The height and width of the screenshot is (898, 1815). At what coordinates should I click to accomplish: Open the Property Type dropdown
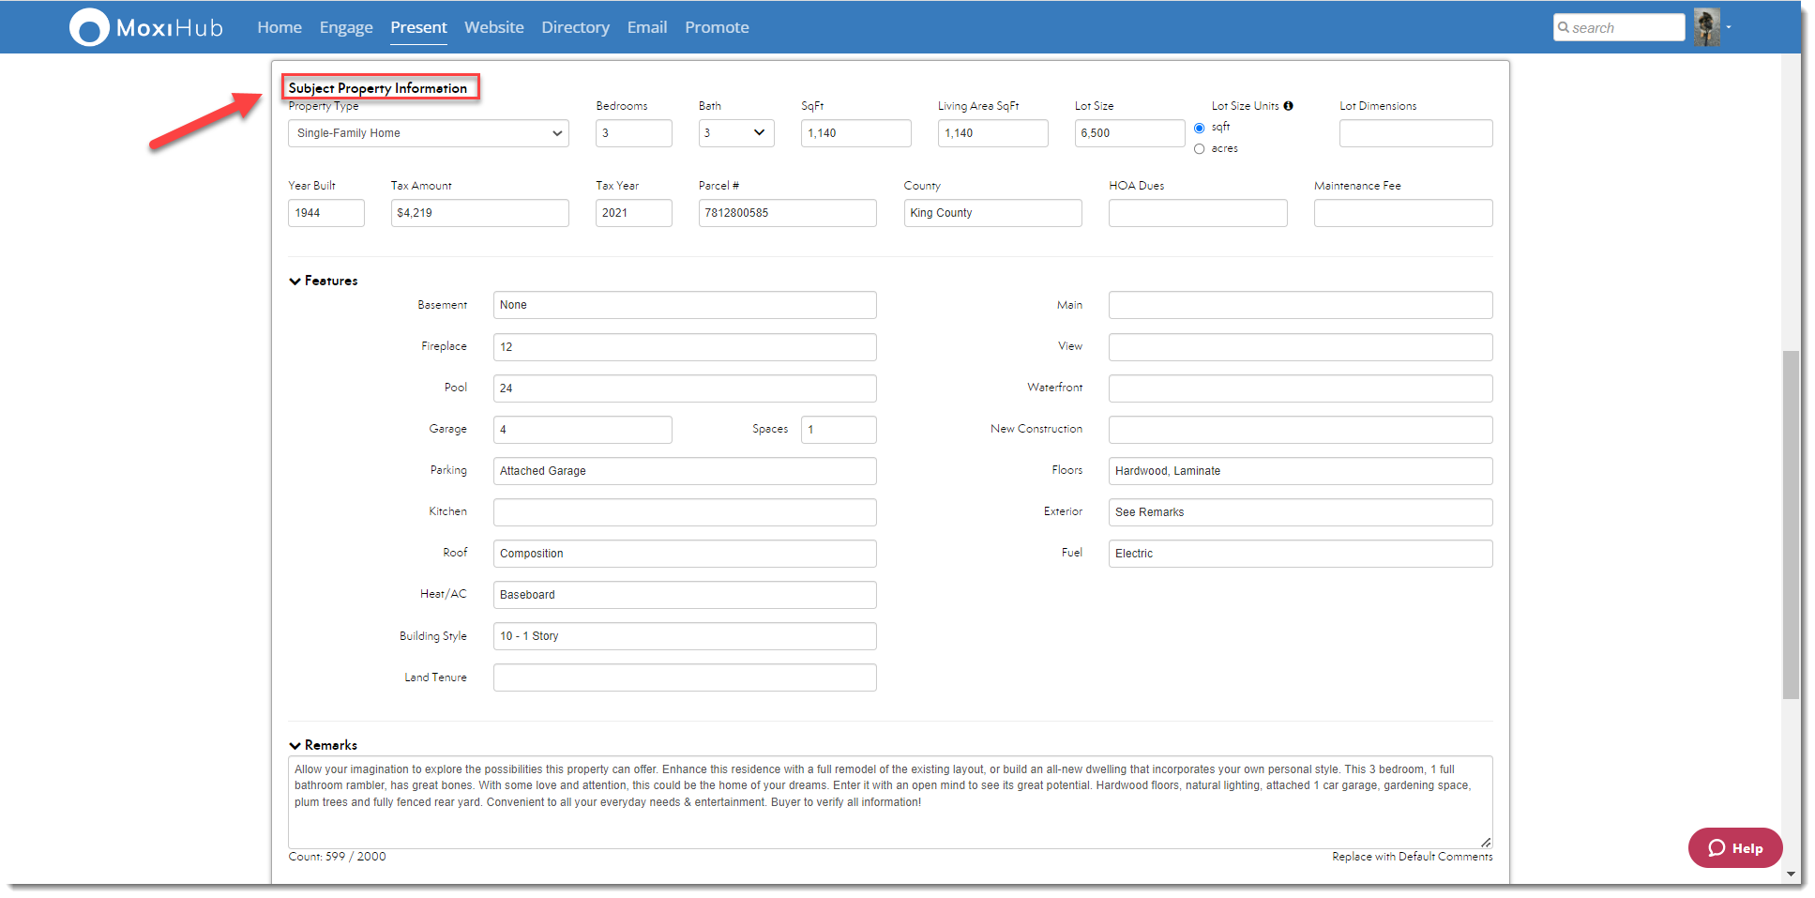coord(428,133)
